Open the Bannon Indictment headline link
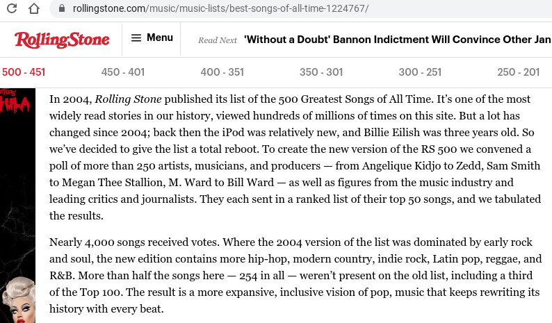This screenshot has width=552, height=323. point(398,40)
